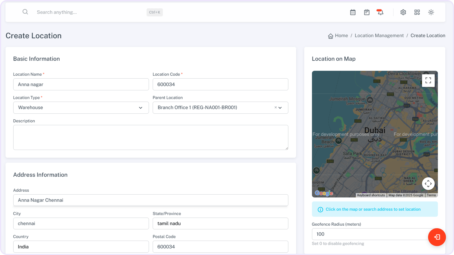Open the Parent Location dropdown arrow

coord(280,108)
